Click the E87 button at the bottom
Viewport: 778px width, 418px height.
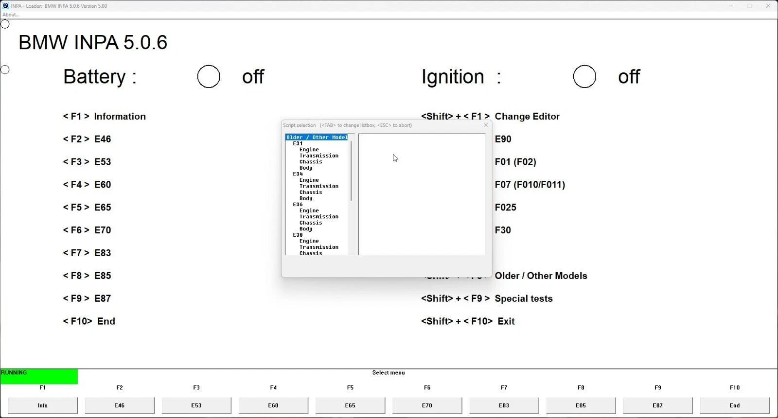657,405
